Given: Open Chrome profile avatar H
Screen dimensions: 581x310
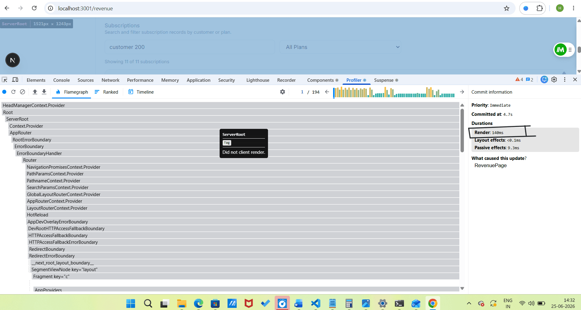Looking at the screenshot, I should (560, 8).
